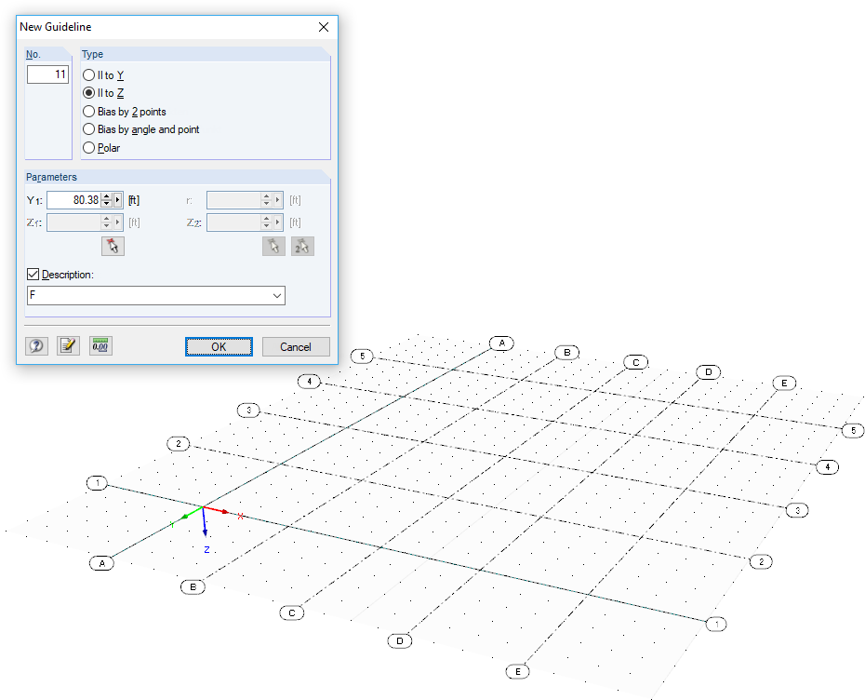Click the Y1 stepper down arrow
Image resolution: width=865 pixels, height=700 pixels.
[x=105, y=203]
